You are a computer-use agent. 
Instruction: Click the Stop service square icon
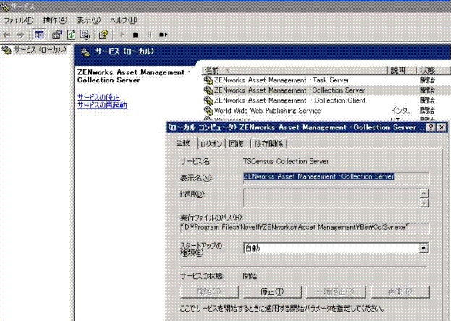135,35
